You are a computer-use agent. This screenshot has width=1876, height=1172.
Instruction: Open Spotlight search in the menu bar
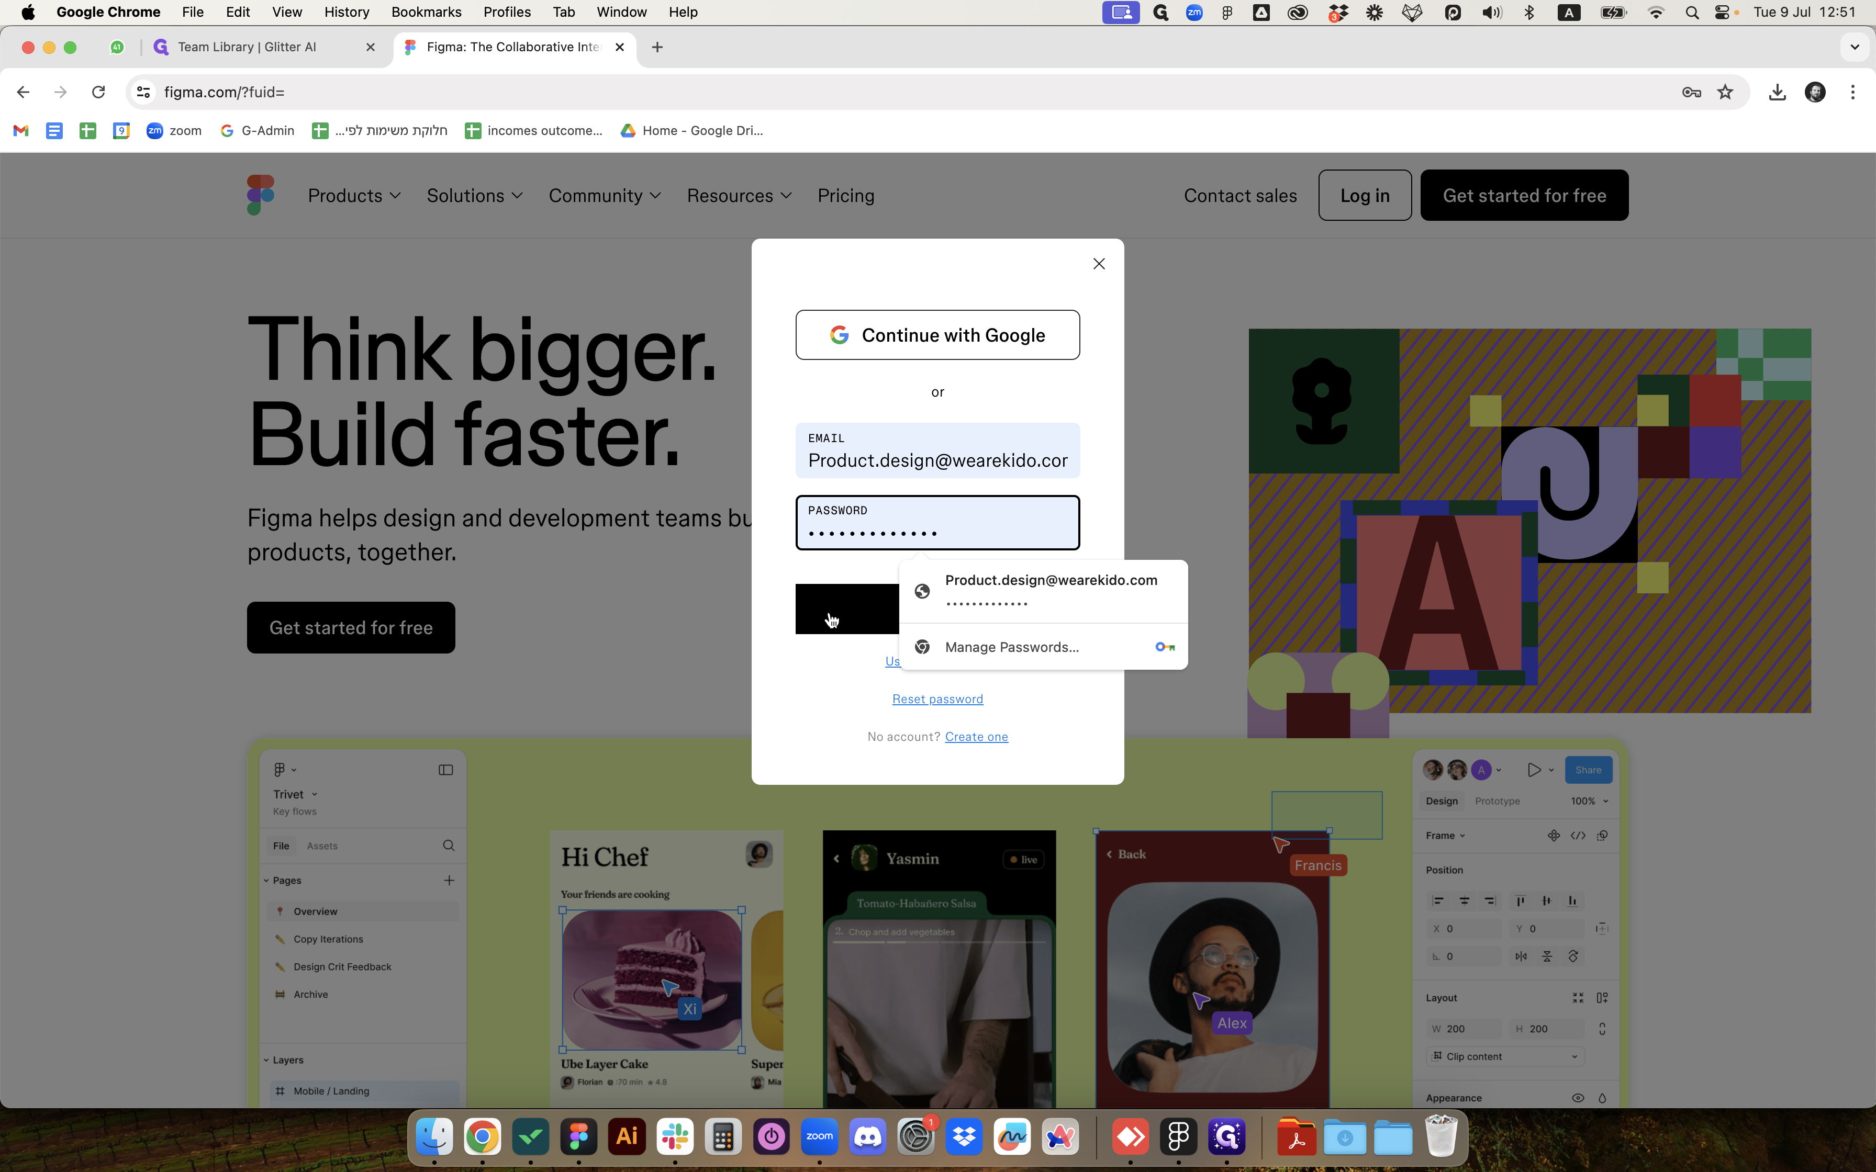1692,13
